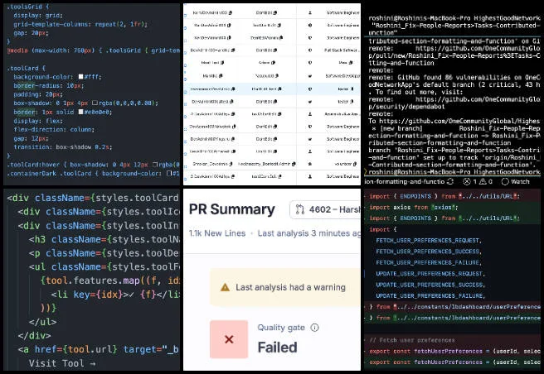Click the Last analysis 3 minutes ago link
This screenshot has height=374, width=544.
308,233
